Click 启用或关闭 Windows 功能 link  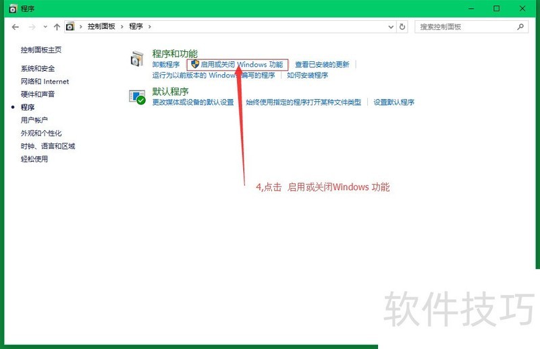tap(242, 64)
